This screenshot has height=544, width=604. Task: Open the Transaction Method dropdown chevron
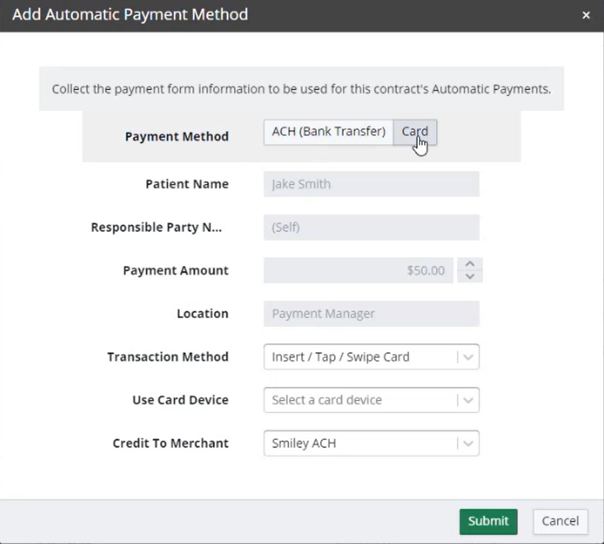pyautogui.click(x=469, y=357)
